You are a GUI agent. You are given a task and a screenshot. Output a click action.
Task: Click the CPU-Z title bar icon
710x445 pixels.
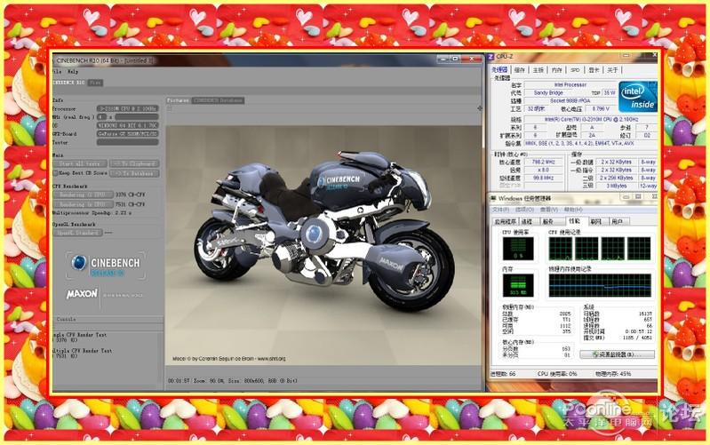(491, 57)
